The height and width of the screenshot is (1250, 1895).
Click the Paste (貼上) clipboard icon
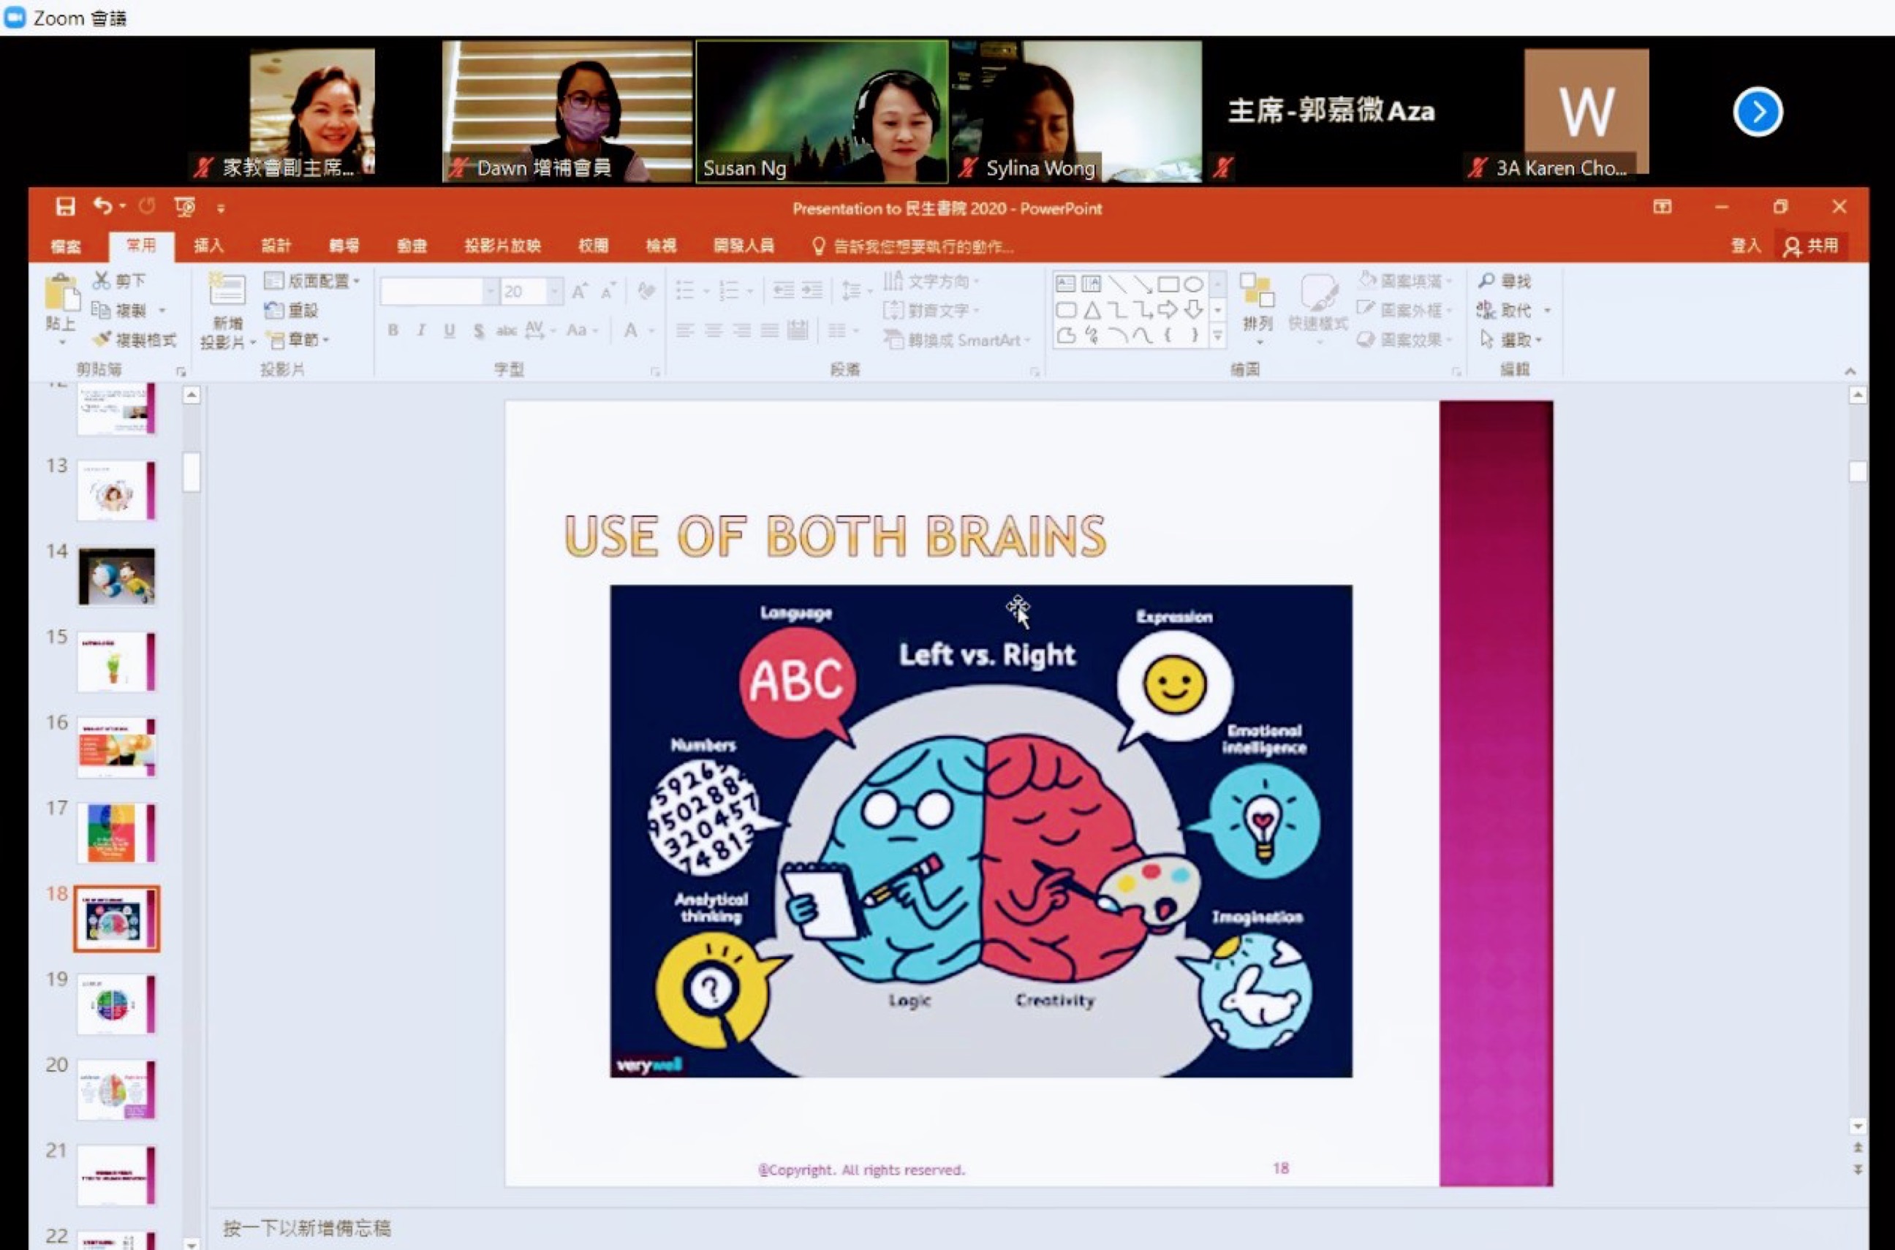point(61,293)
